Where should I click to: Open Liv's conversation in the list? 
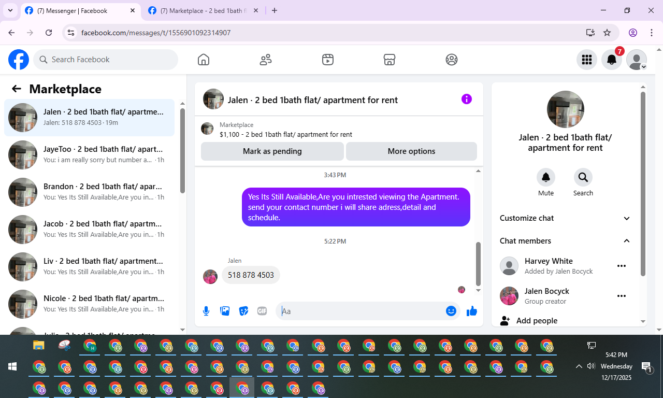90,267
